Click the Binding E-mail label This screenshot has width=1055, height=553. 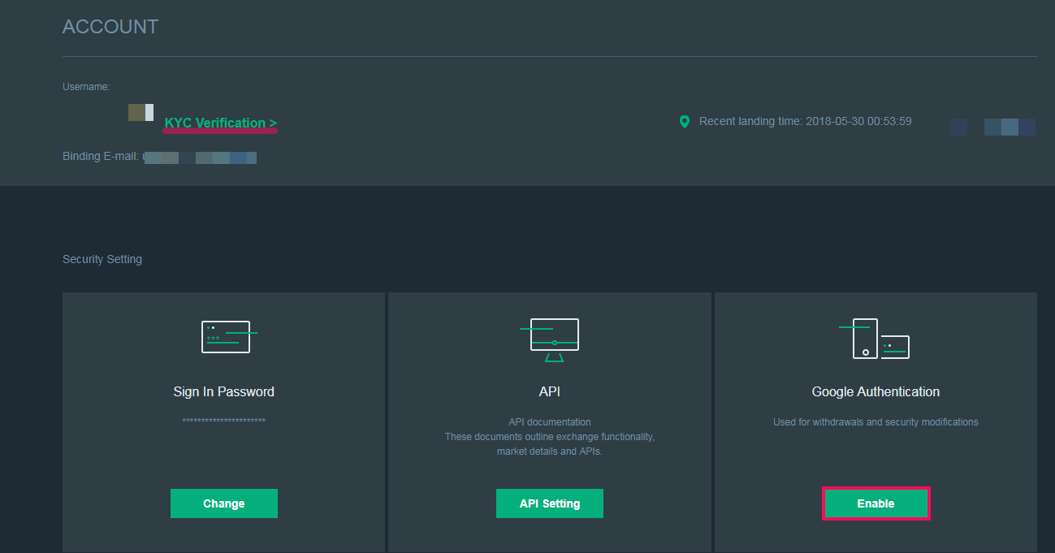click(101, 156)
